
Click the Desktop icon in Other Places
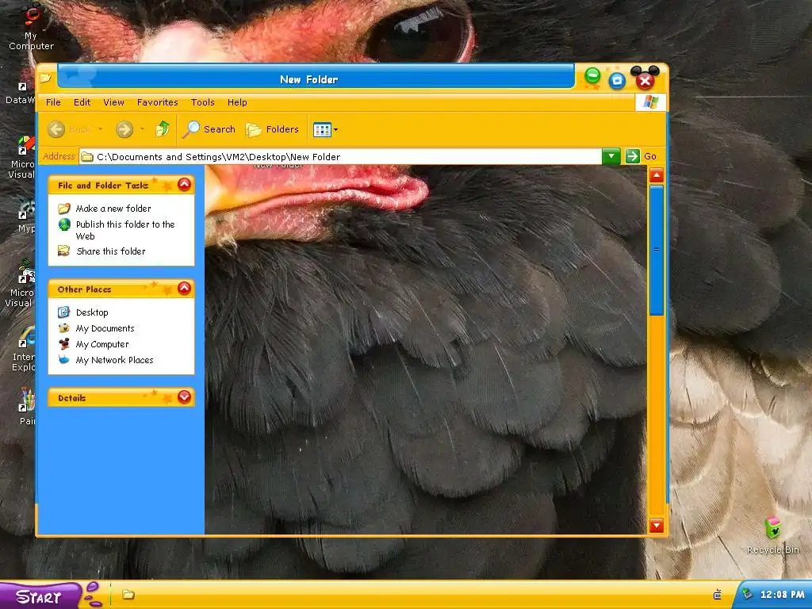click(x=63, y=312)
